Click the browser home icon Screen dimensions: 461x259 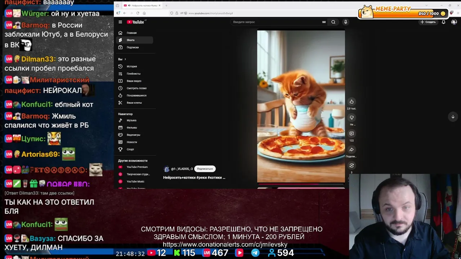coord(144,13)
